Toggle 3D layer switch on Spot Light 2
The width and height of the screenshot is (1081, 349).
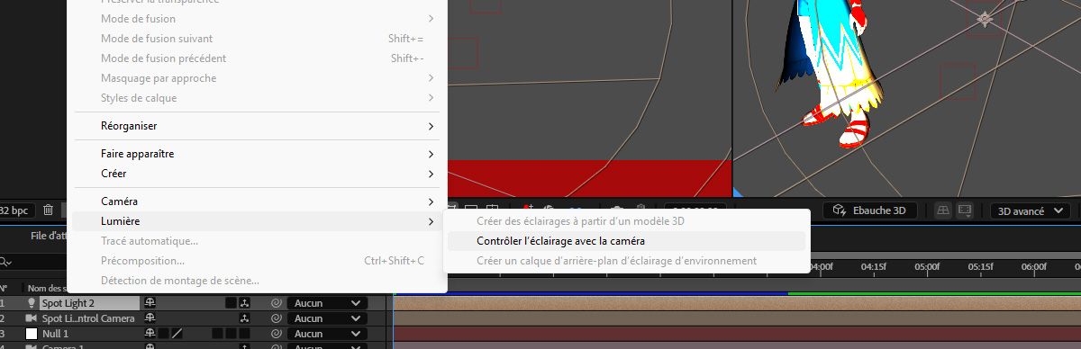244,303
